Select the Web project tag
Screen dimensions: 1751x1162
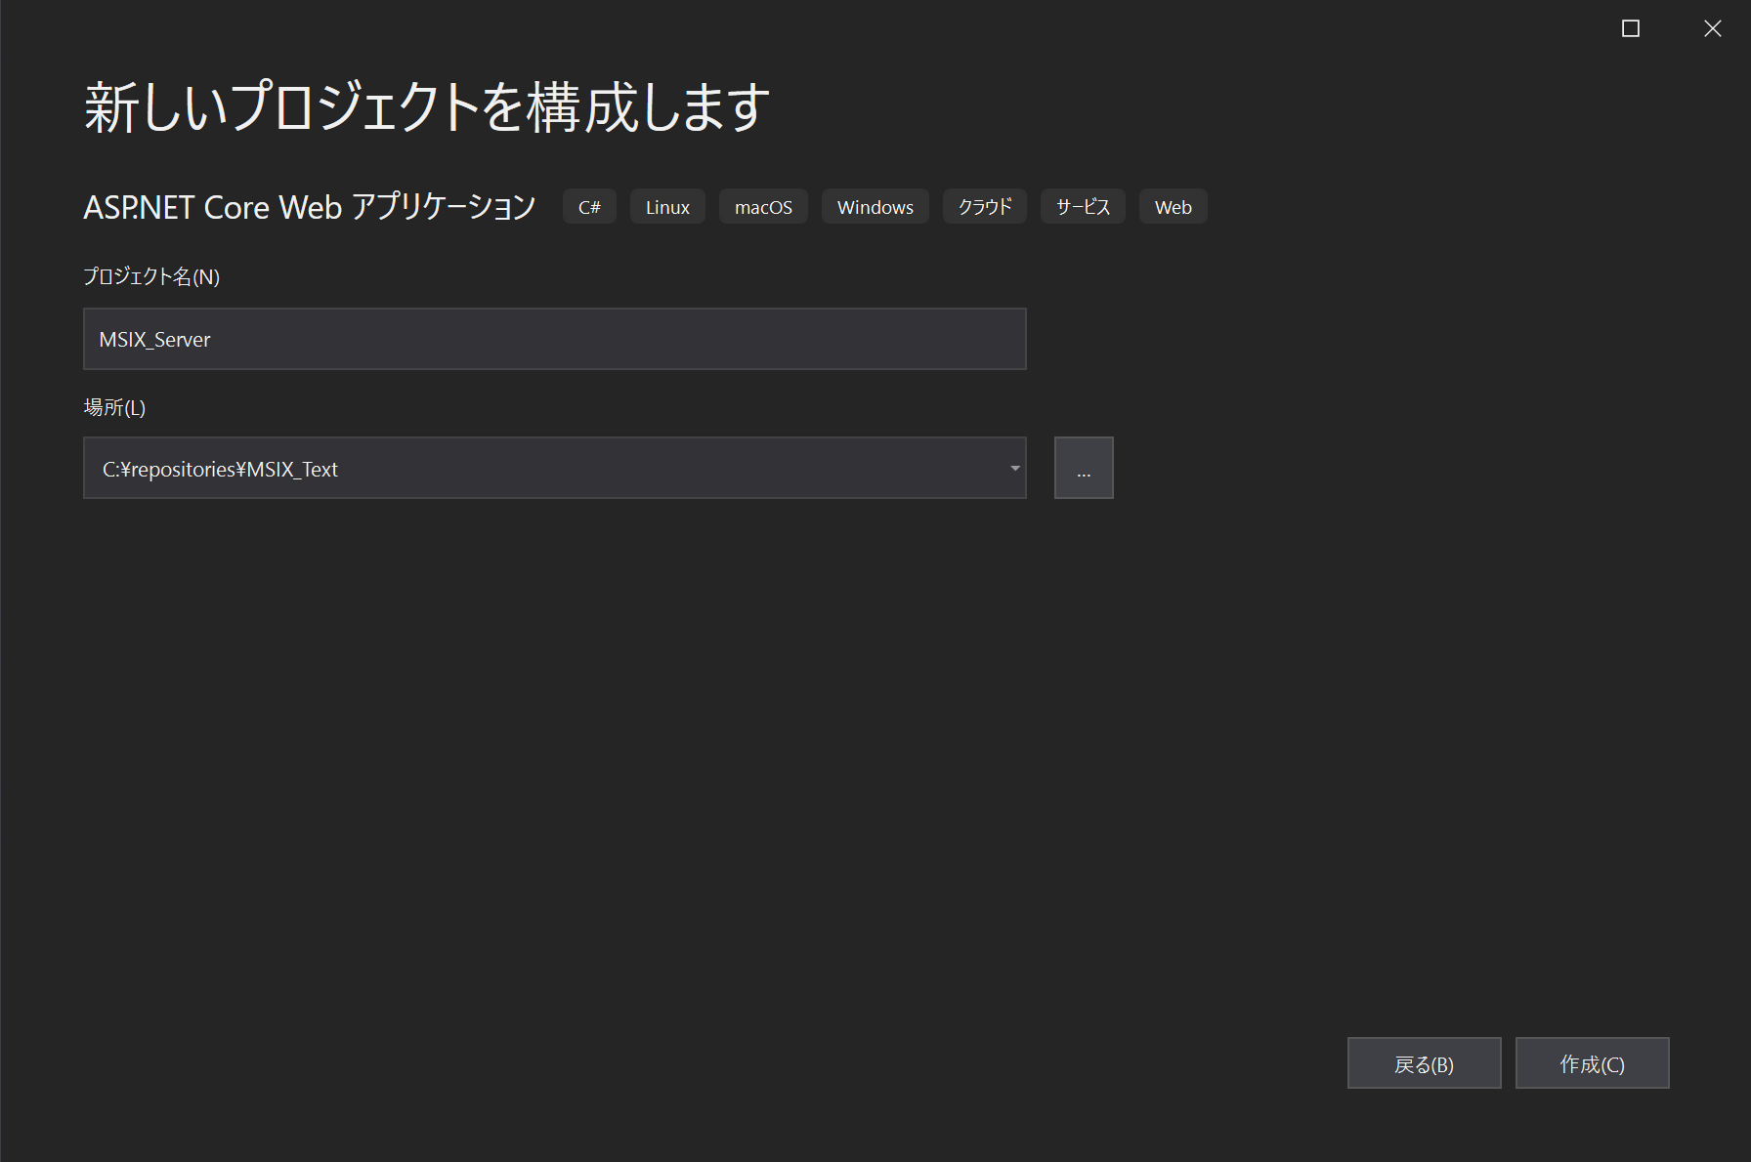pyautogui.click(x=1173, y=206)
